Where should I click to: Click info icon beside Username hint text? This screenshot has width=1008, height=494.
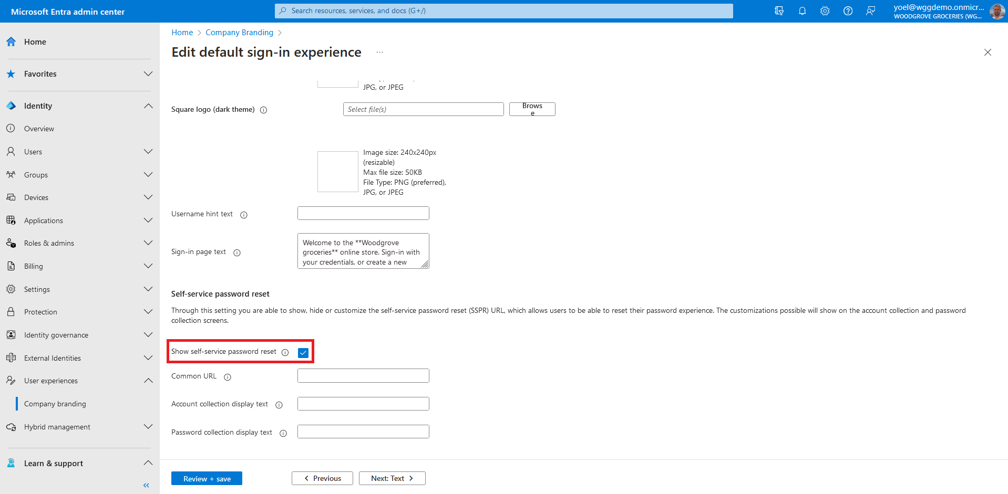click(244, 215)
